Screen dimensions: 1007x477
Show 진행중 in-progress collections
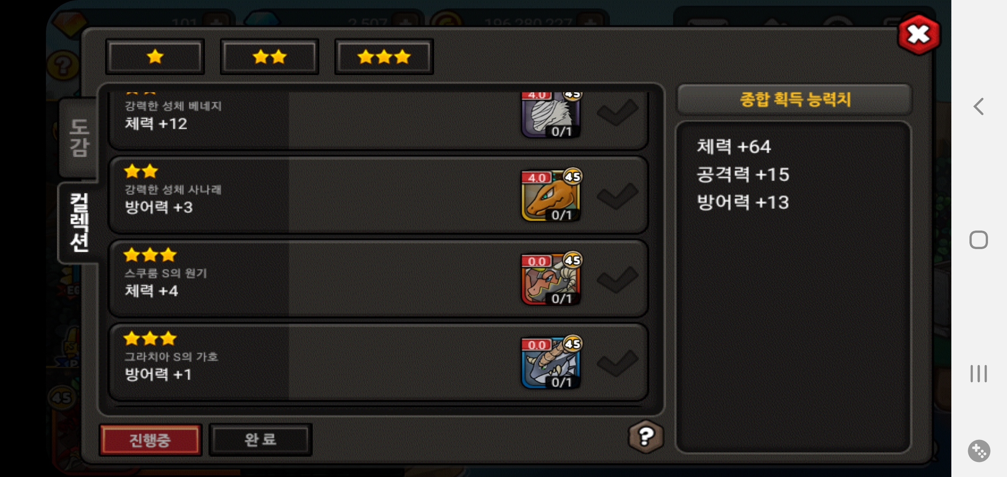click(x=150, y=439)
